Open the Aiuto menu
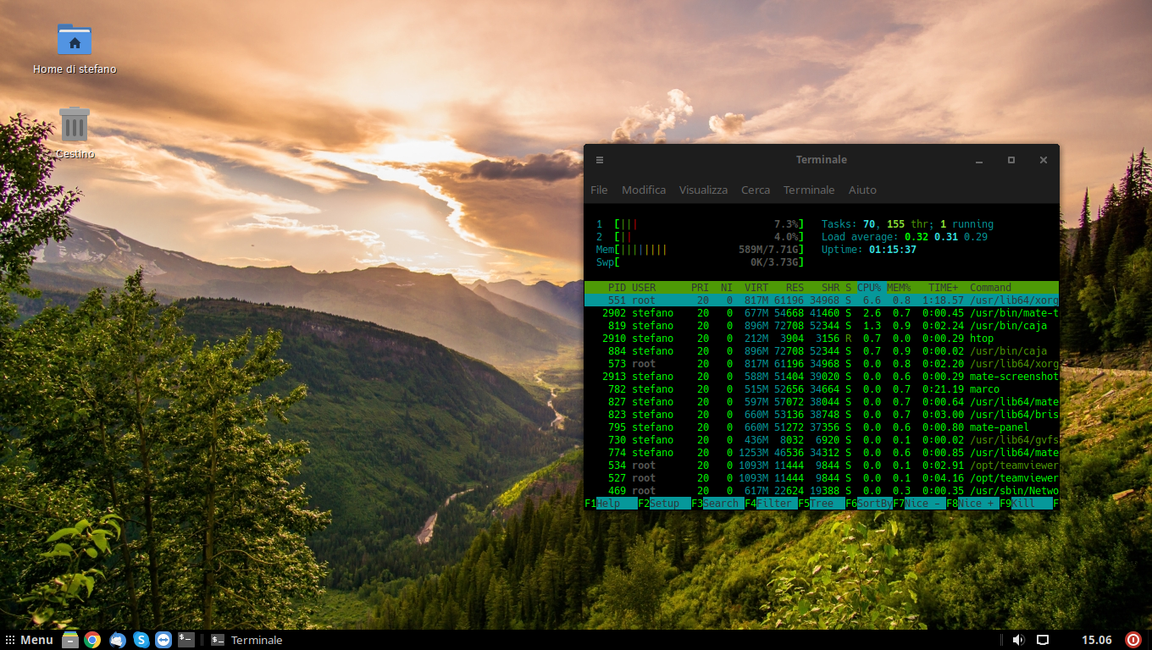 (x=862, y=190)
